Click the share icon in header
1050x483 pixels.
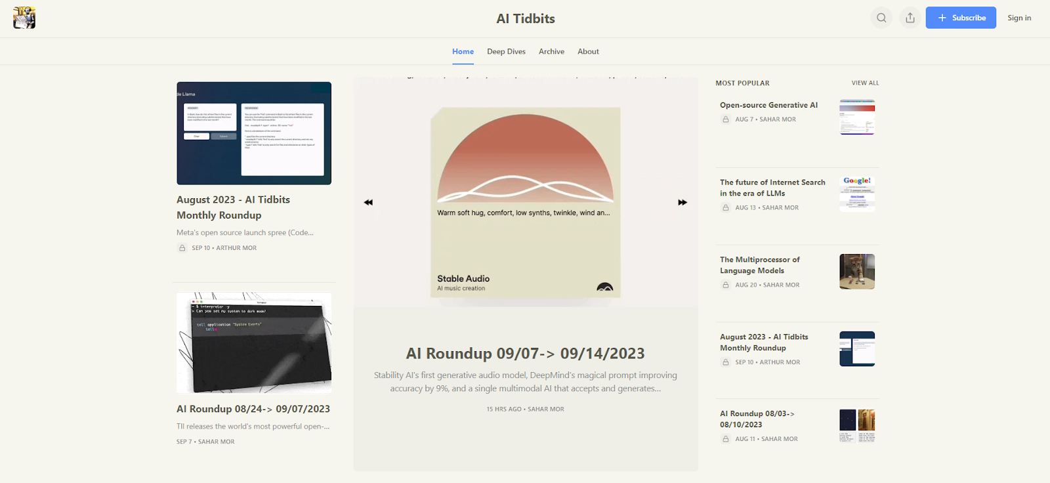coord(910,18)
